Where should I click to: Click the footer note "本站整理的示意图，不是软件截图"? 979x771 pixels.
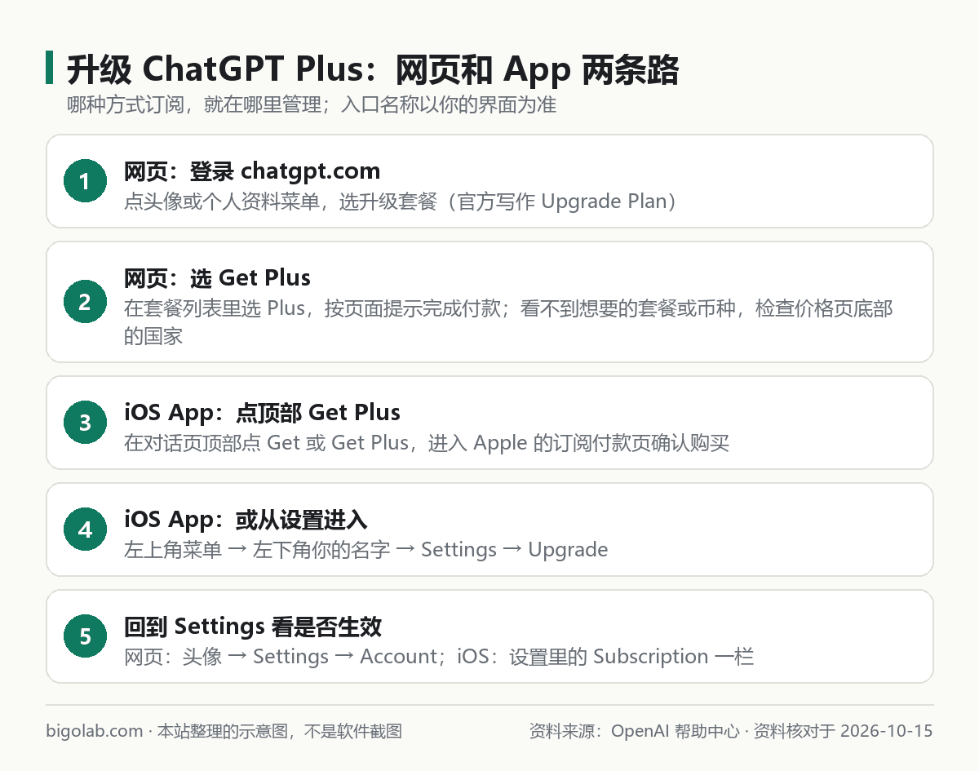(280, 730)
